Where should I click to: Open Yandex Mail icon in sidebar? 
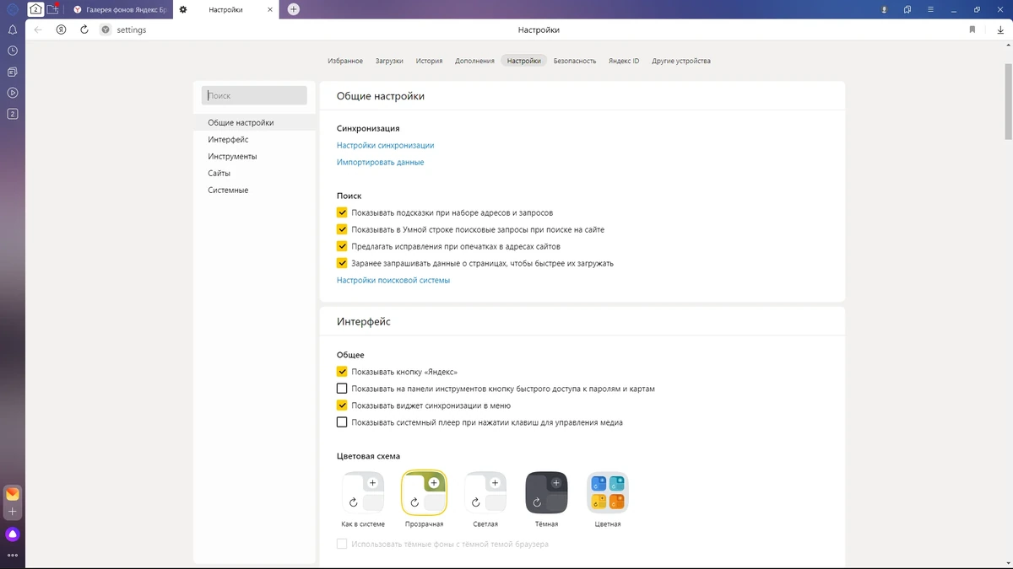[13, 494]
